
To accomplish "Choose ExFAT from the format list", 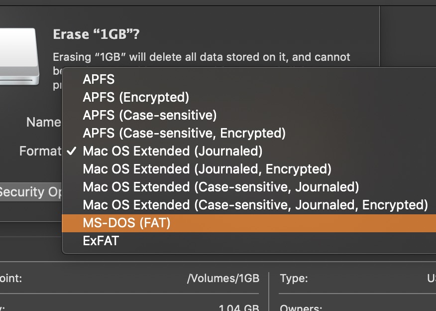I will [x=101, y=241].
